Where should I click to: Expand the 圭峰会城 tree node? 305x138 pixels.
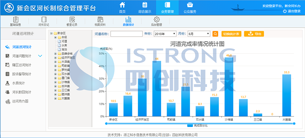click(55, 54)
